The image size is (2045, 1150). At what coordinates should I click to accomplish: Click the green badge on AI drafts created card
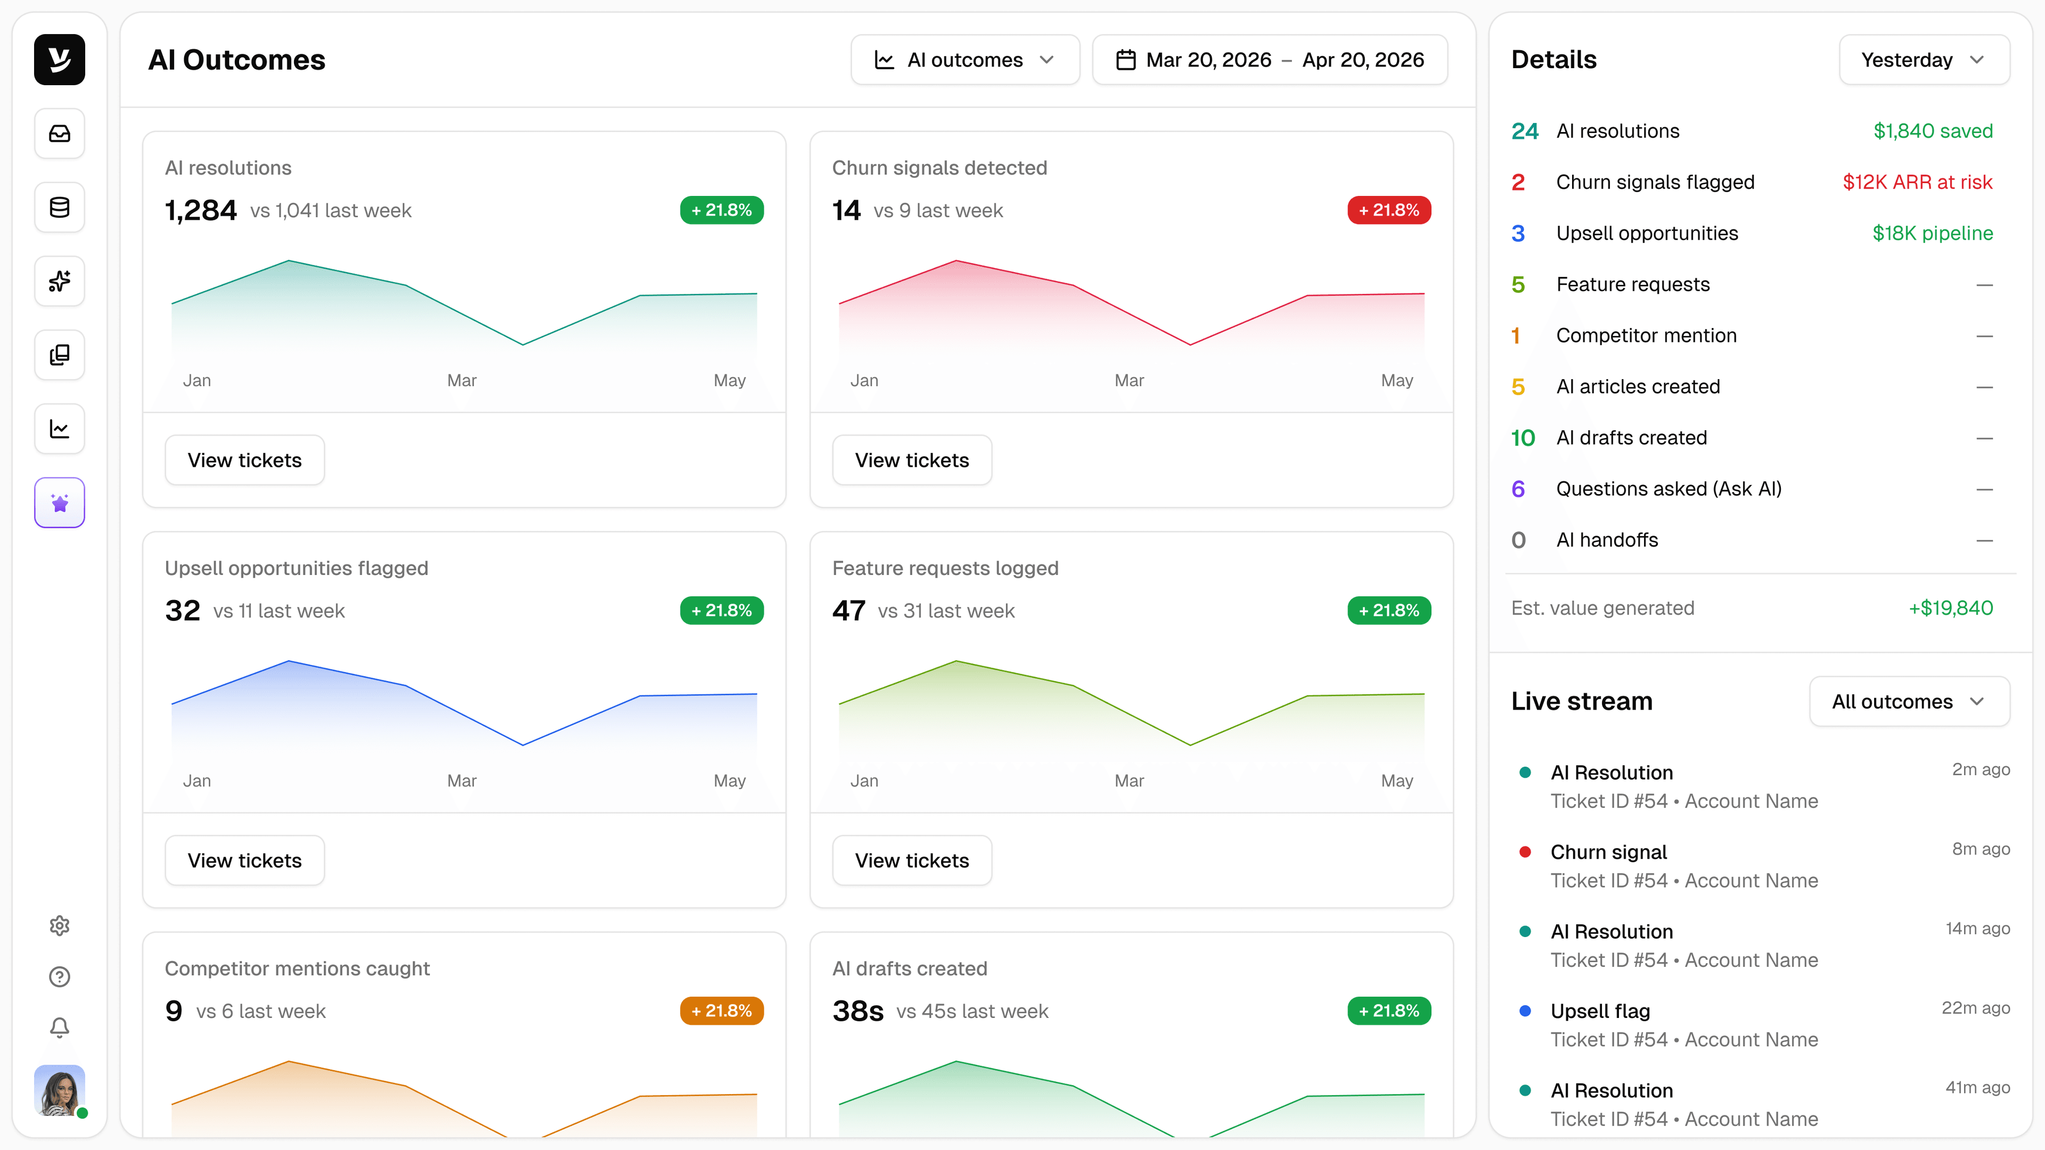(1389, 1011)
